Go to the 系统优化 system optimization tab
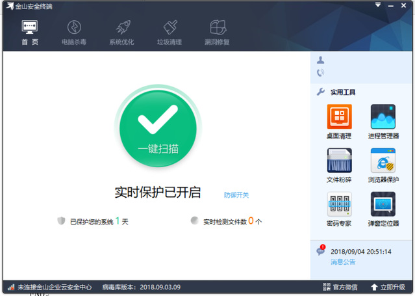The width and height of the screenshot is (415, 296). [x=123, y=33]
